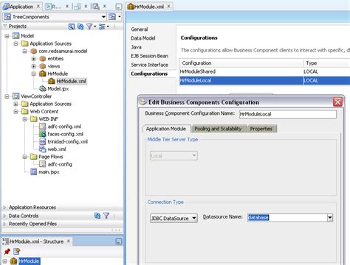Open the EJB Session Bean section
The width and height of the screenshot is (350, 265).
149,56
